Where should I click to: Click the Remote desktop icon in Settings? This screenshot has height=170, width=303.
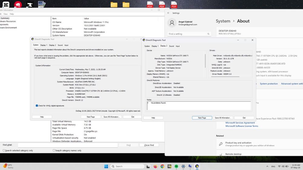pos(221,155)
